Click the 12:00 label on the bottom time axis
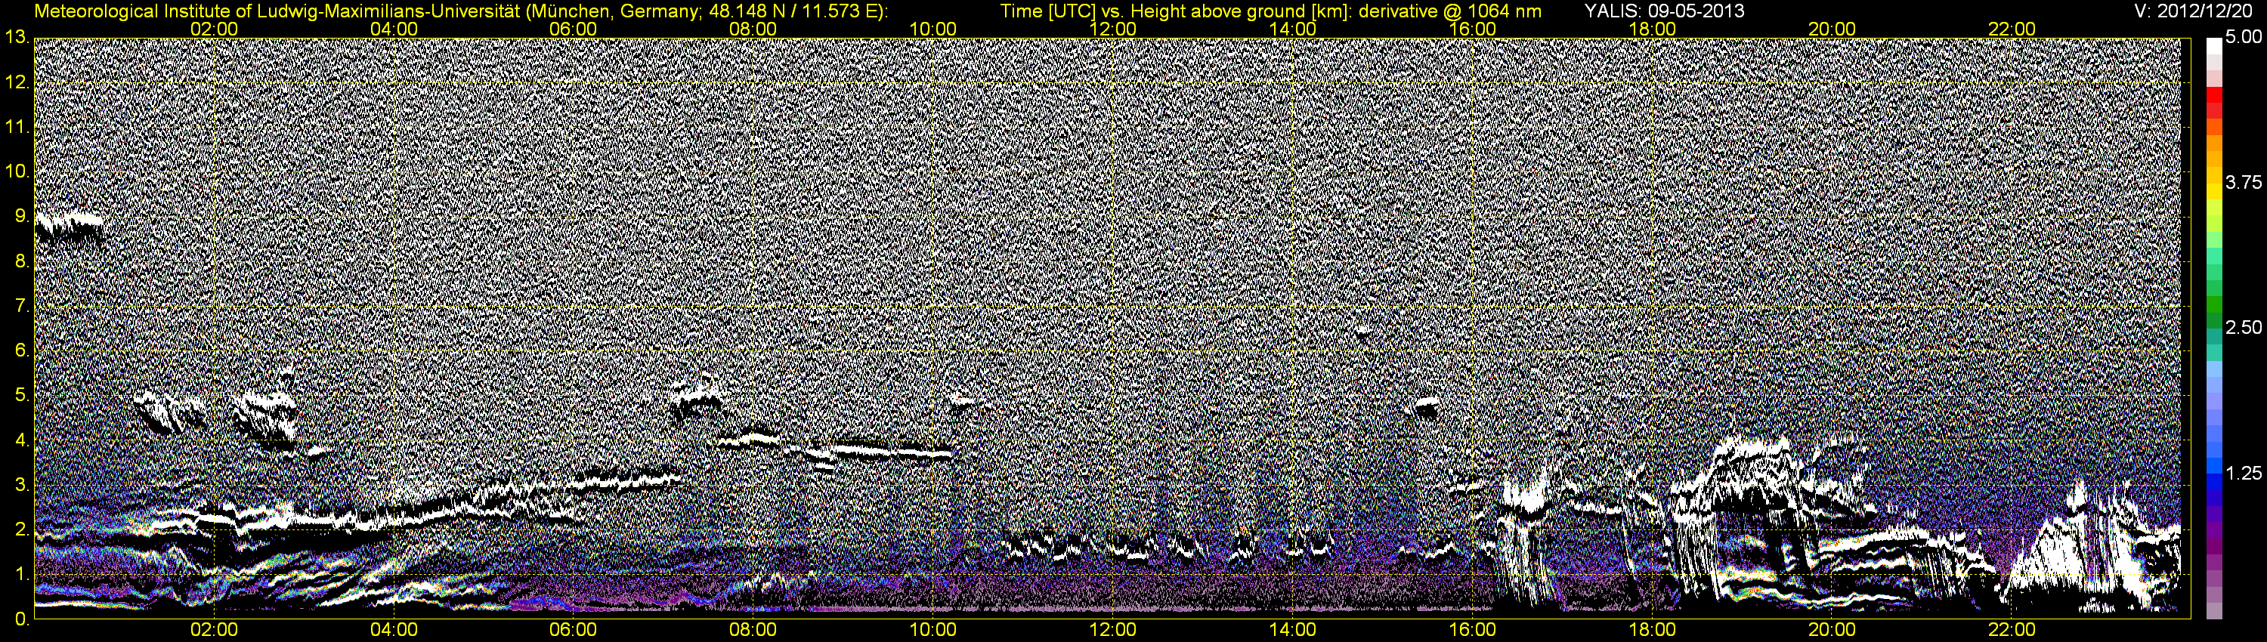Viewport: 2267px width, 642px height. pyautogui.click(x=1112, y=631)
